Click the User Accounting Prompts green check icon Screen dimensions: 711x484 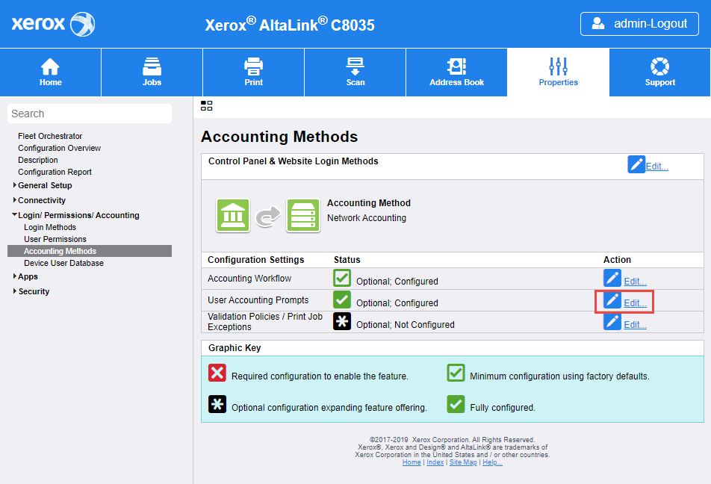point(342,300)
